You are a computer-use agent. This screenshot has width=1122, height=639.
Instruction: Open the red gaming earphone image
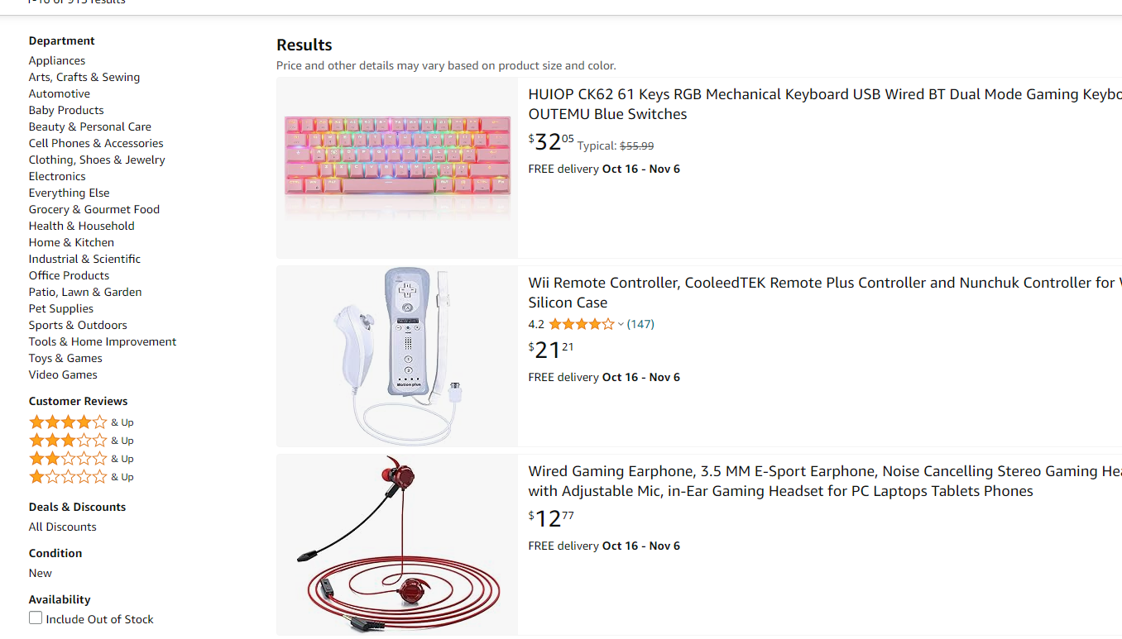pos(397,545)
